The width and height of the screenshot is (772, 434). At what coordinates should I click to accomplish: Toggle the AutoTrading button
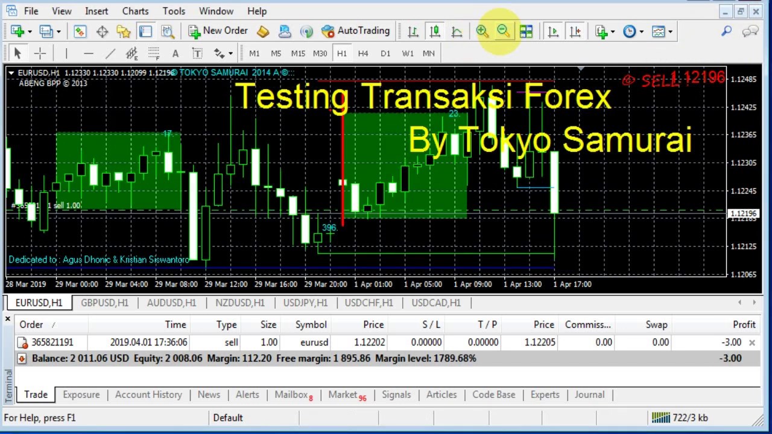click(x=355, y=31)
